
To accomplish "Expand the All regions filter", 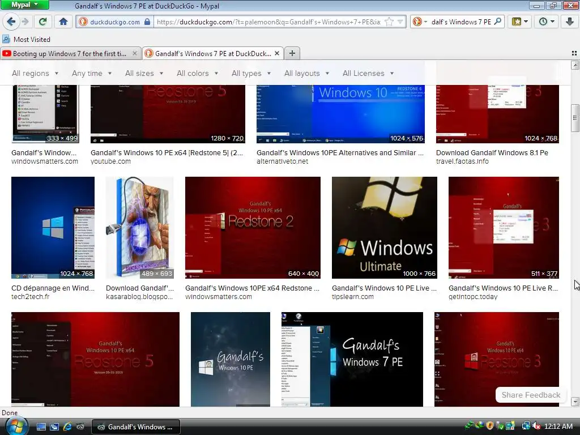I will (x=35, y=73).
